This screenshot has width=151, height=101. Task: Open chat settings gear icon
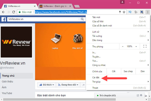(x=141, y=95)
